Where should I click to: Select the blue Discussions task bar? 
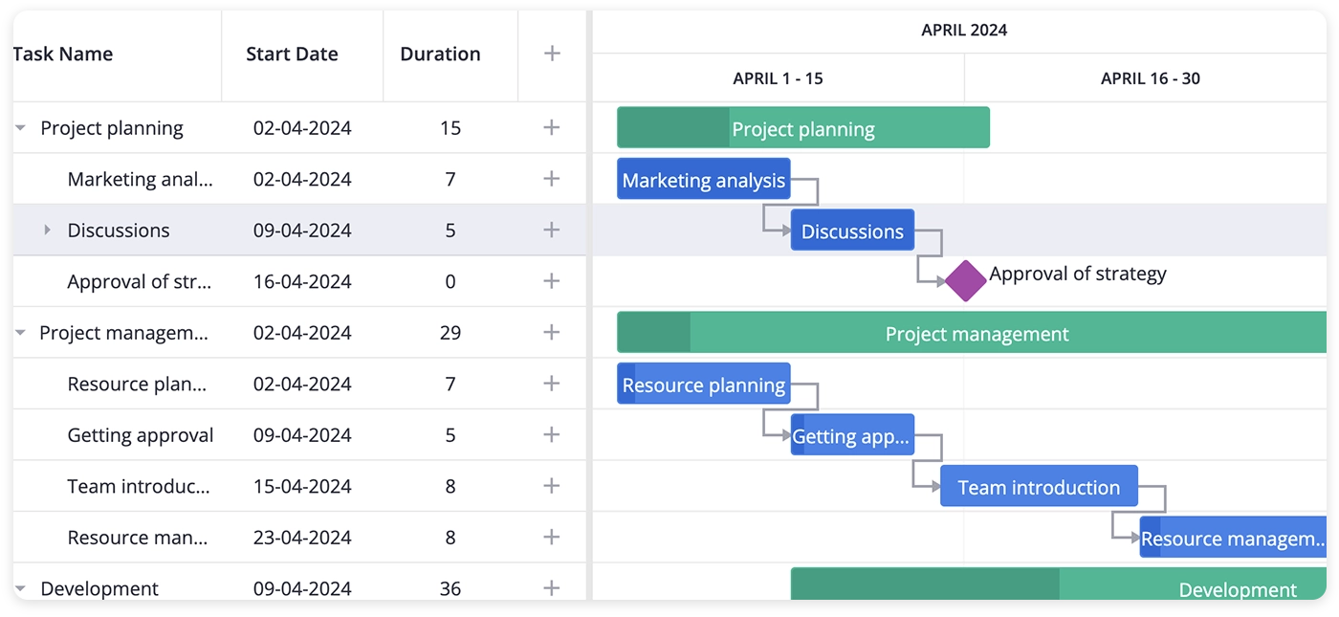(852, 230)
